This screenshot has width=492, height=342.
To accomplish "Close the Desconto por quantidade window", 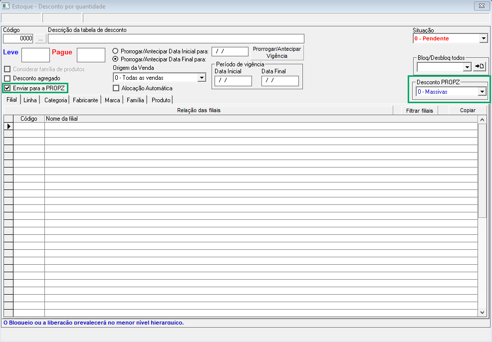I will (x=482, y=5).
